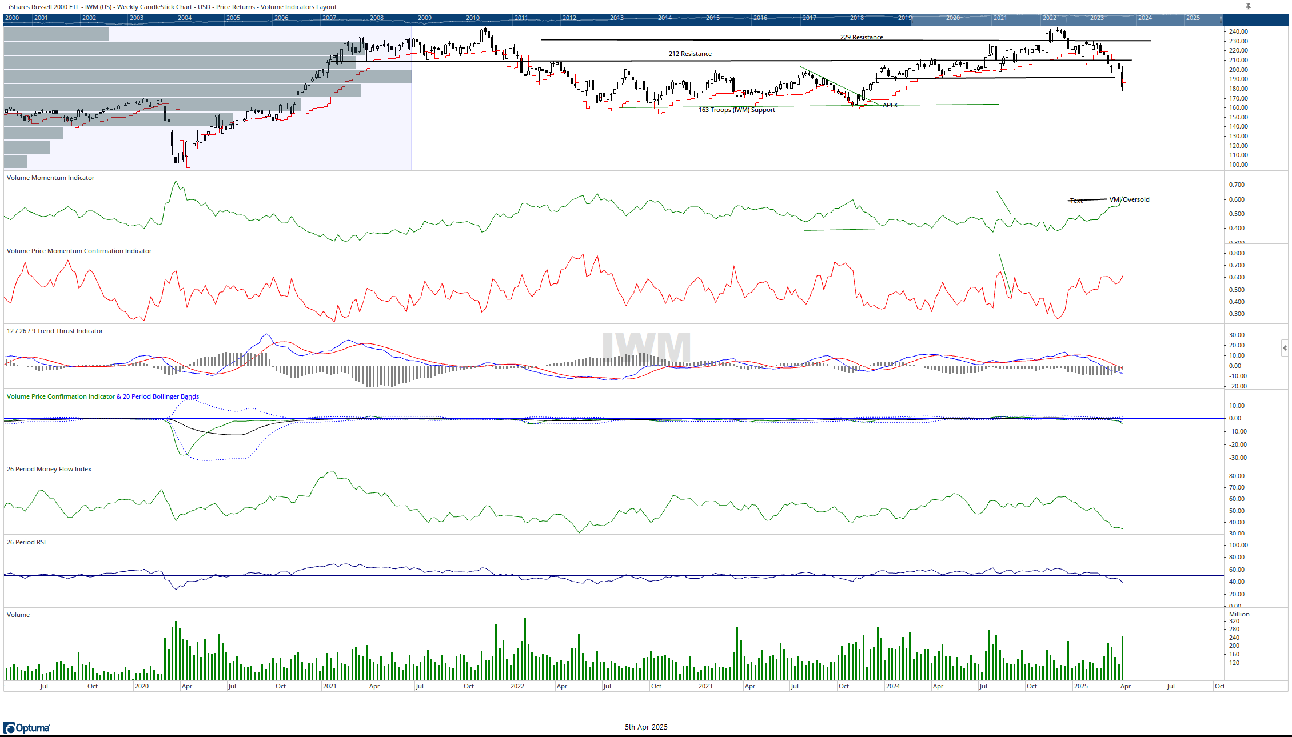1292x737 pixels.
Task: Click '12 / 26 / 9 Trend Thrust Indicator' label
Action: 55,331
